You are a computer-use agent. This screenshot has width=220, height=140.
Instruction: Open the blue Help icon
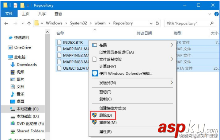click(216, 14)
